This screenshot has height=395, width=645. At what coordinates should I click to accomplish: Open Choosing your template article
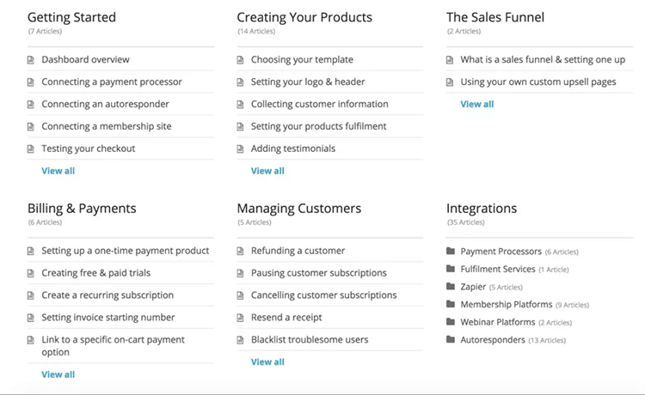pos(302,60)
